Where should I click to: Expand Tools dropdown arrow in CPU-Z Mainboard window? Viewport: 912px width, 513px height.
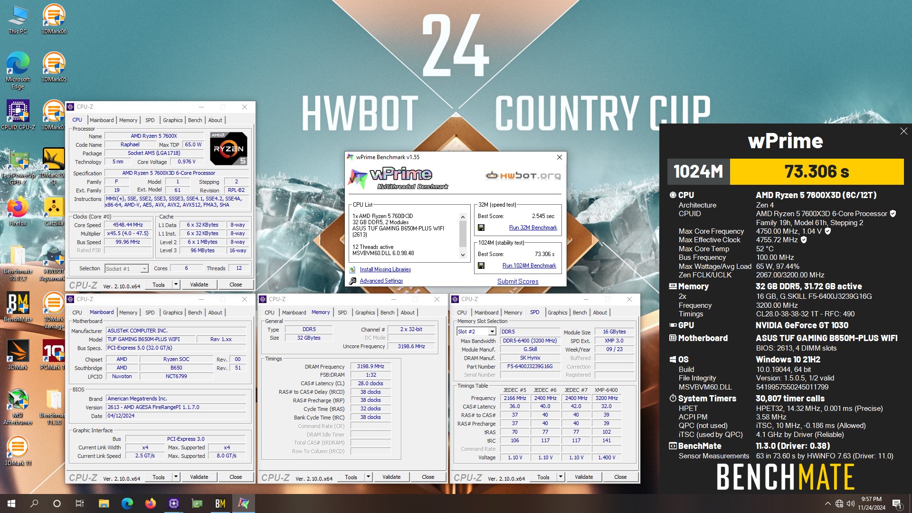(176, 477)
